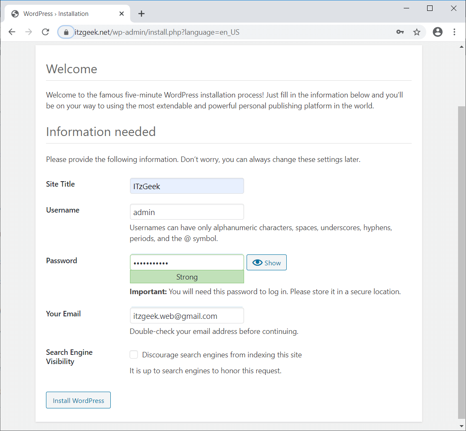The width and height of the screenshot is (466, 431).
Task: Click the 'Important:' password notice
Action: [265, 291]
